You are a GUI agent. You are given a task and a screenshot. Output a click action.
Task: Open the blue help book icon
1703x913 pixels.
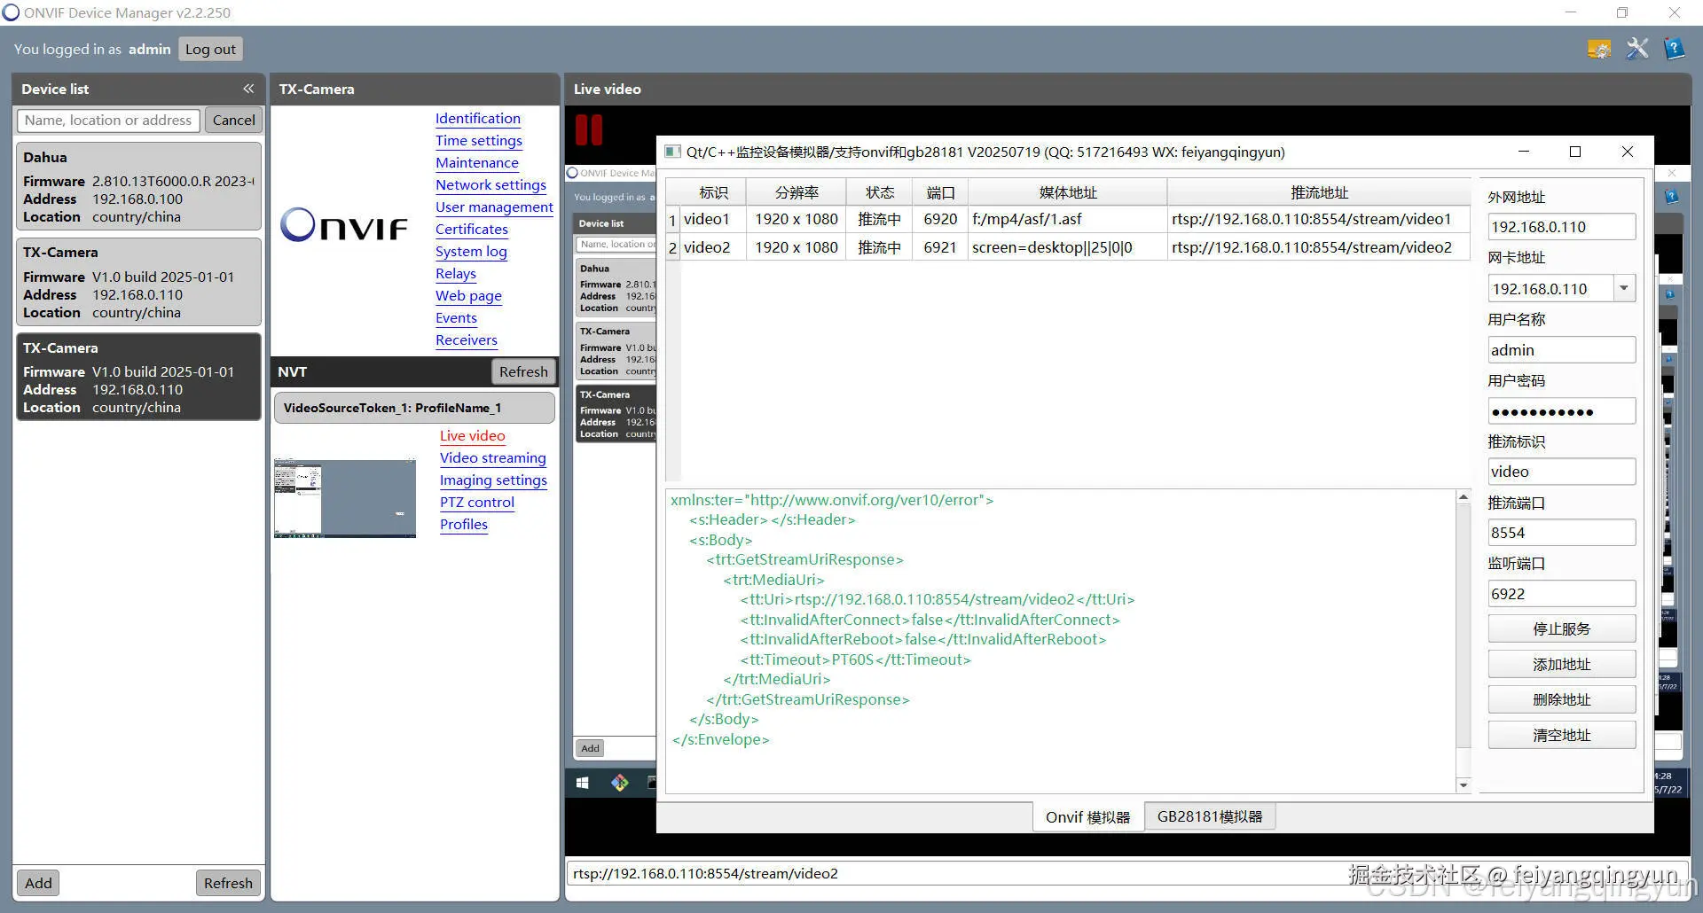pyautogui.click(x=1674, y=49)
